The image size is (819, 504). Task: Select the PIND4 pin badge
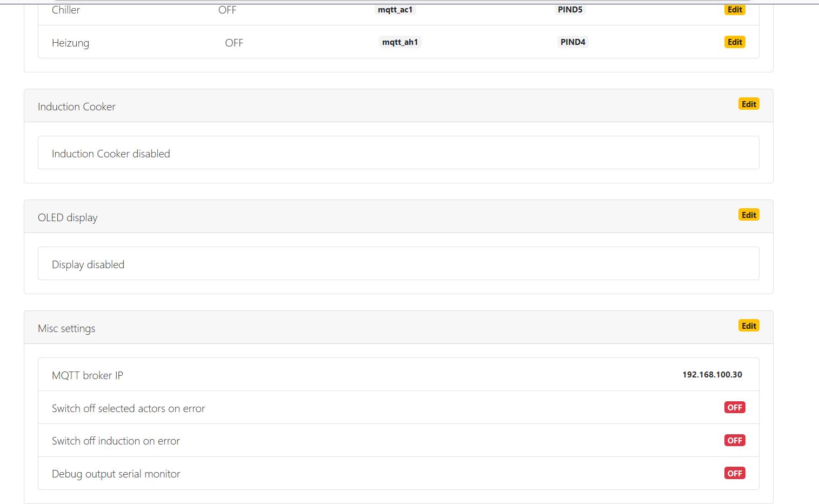(572, 42)
